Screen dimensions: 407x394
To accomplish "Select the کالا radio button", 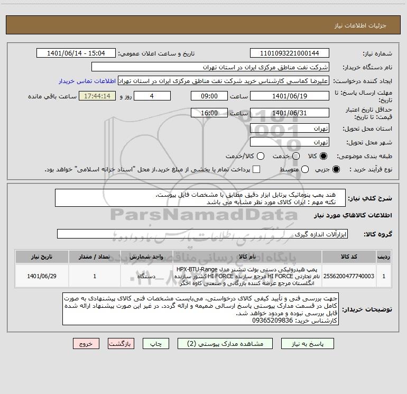I will (x=323, y=156).
